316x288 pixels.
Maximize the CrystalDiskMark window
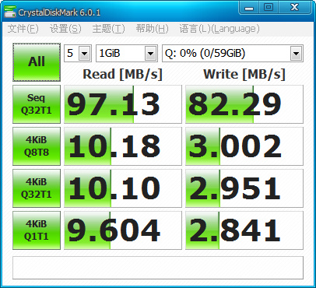point(269,7)
